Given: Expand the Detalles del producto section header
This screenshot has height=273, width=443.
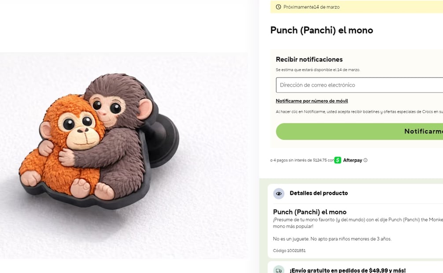Looking at the screenshot, I should pos(319,193).
